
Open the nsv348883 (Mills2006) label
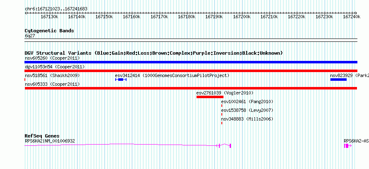coord(247,119)
